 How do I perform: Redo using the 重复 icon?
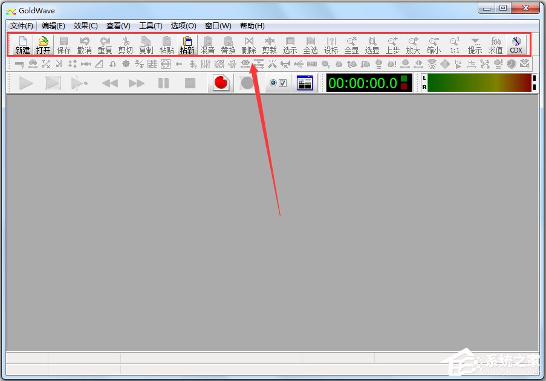tap(105, 45)
